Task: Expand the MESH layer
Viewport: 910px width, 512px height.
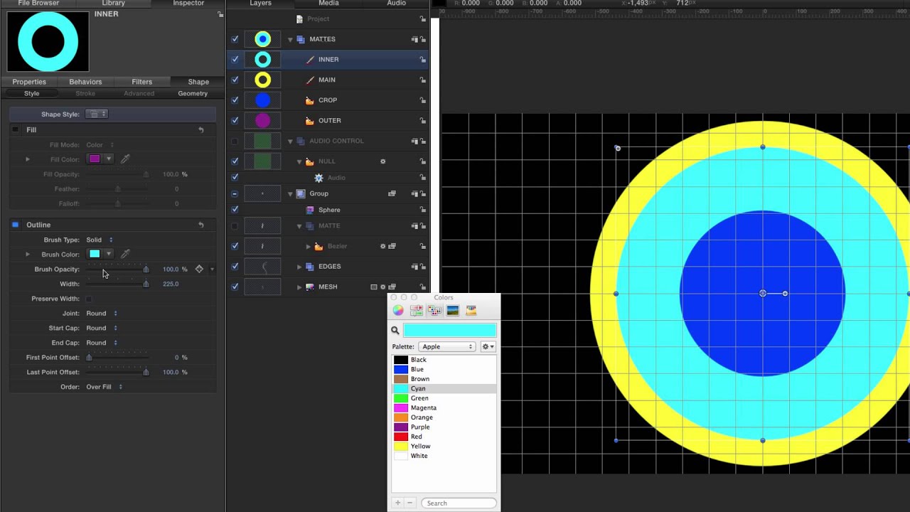Action: [x=299, y=287]
